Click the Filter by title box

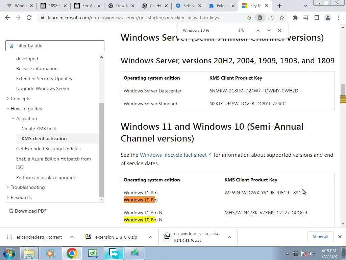pos(55,46)
